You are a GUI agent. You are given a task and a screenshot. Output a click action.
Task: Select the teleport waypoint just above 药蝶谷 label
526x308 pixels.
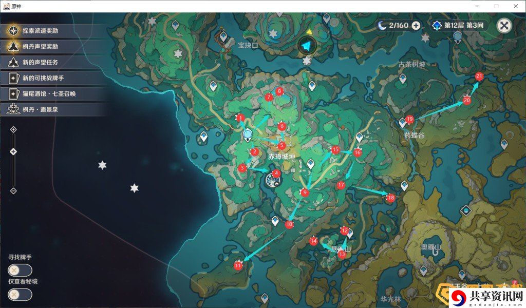click(x=402, y=123)
